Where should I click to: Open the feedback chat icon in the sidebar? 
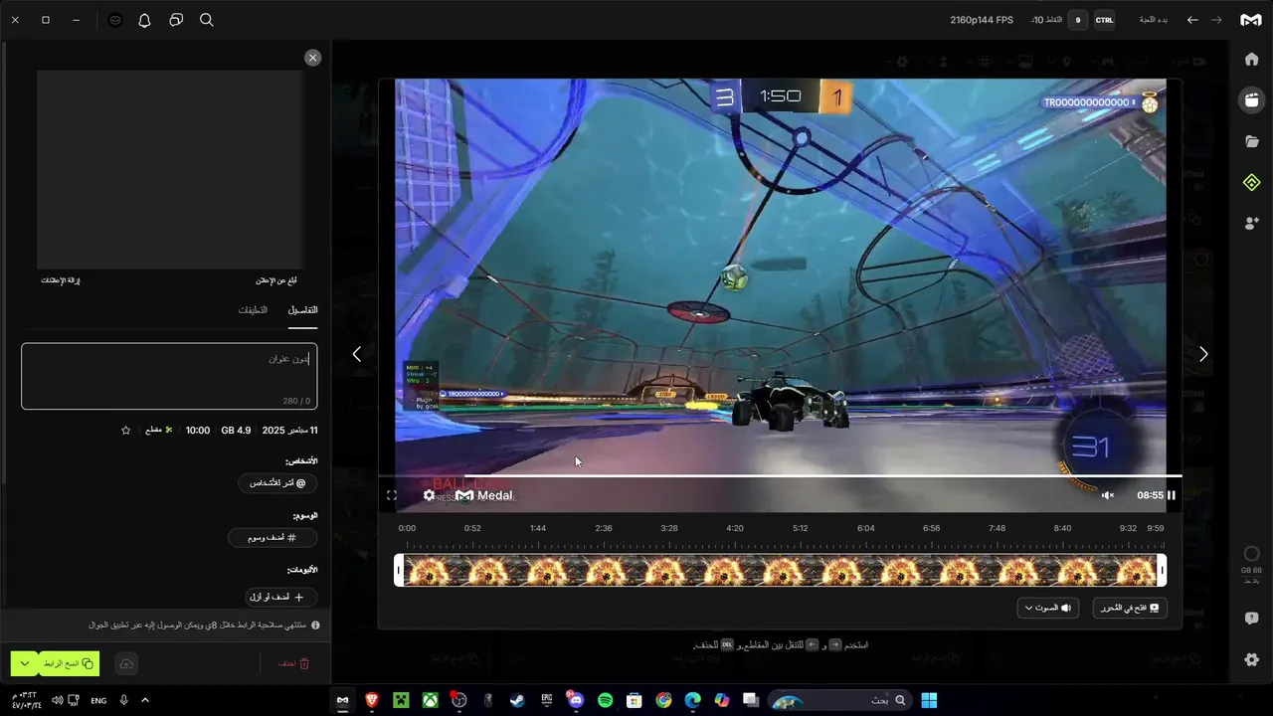tap(1251, 618)
